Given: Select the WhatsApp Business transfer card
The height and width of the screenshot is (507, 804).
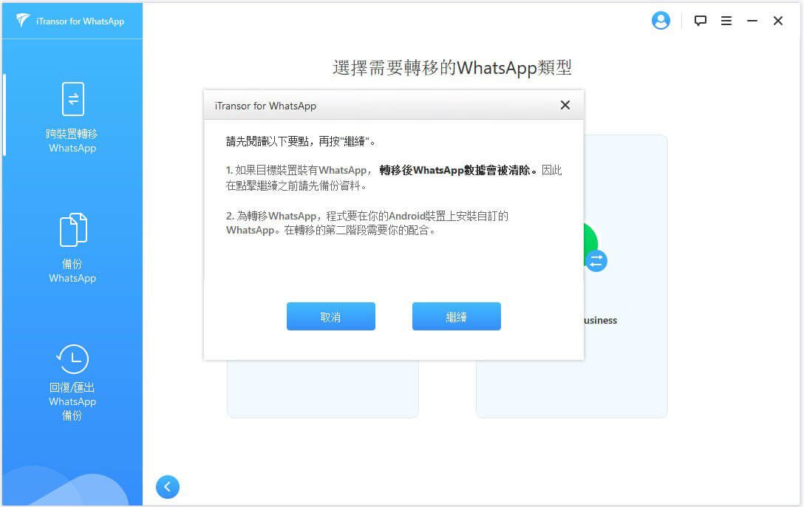Looking at the screenshot, I should [624, 388].
